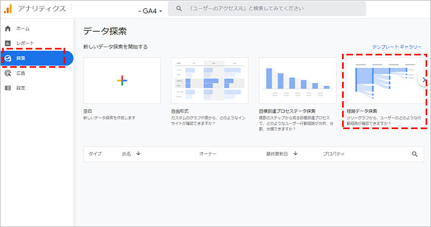Click the magnifier icon in top search bar
This screenshot has height=227, width=431.
tap(178, 9)
